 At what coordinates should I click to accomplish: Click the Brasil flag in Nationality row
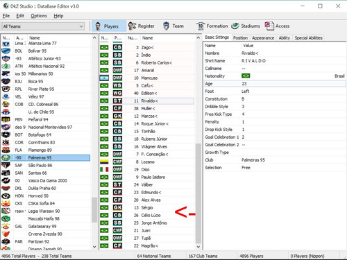(246, 76)
